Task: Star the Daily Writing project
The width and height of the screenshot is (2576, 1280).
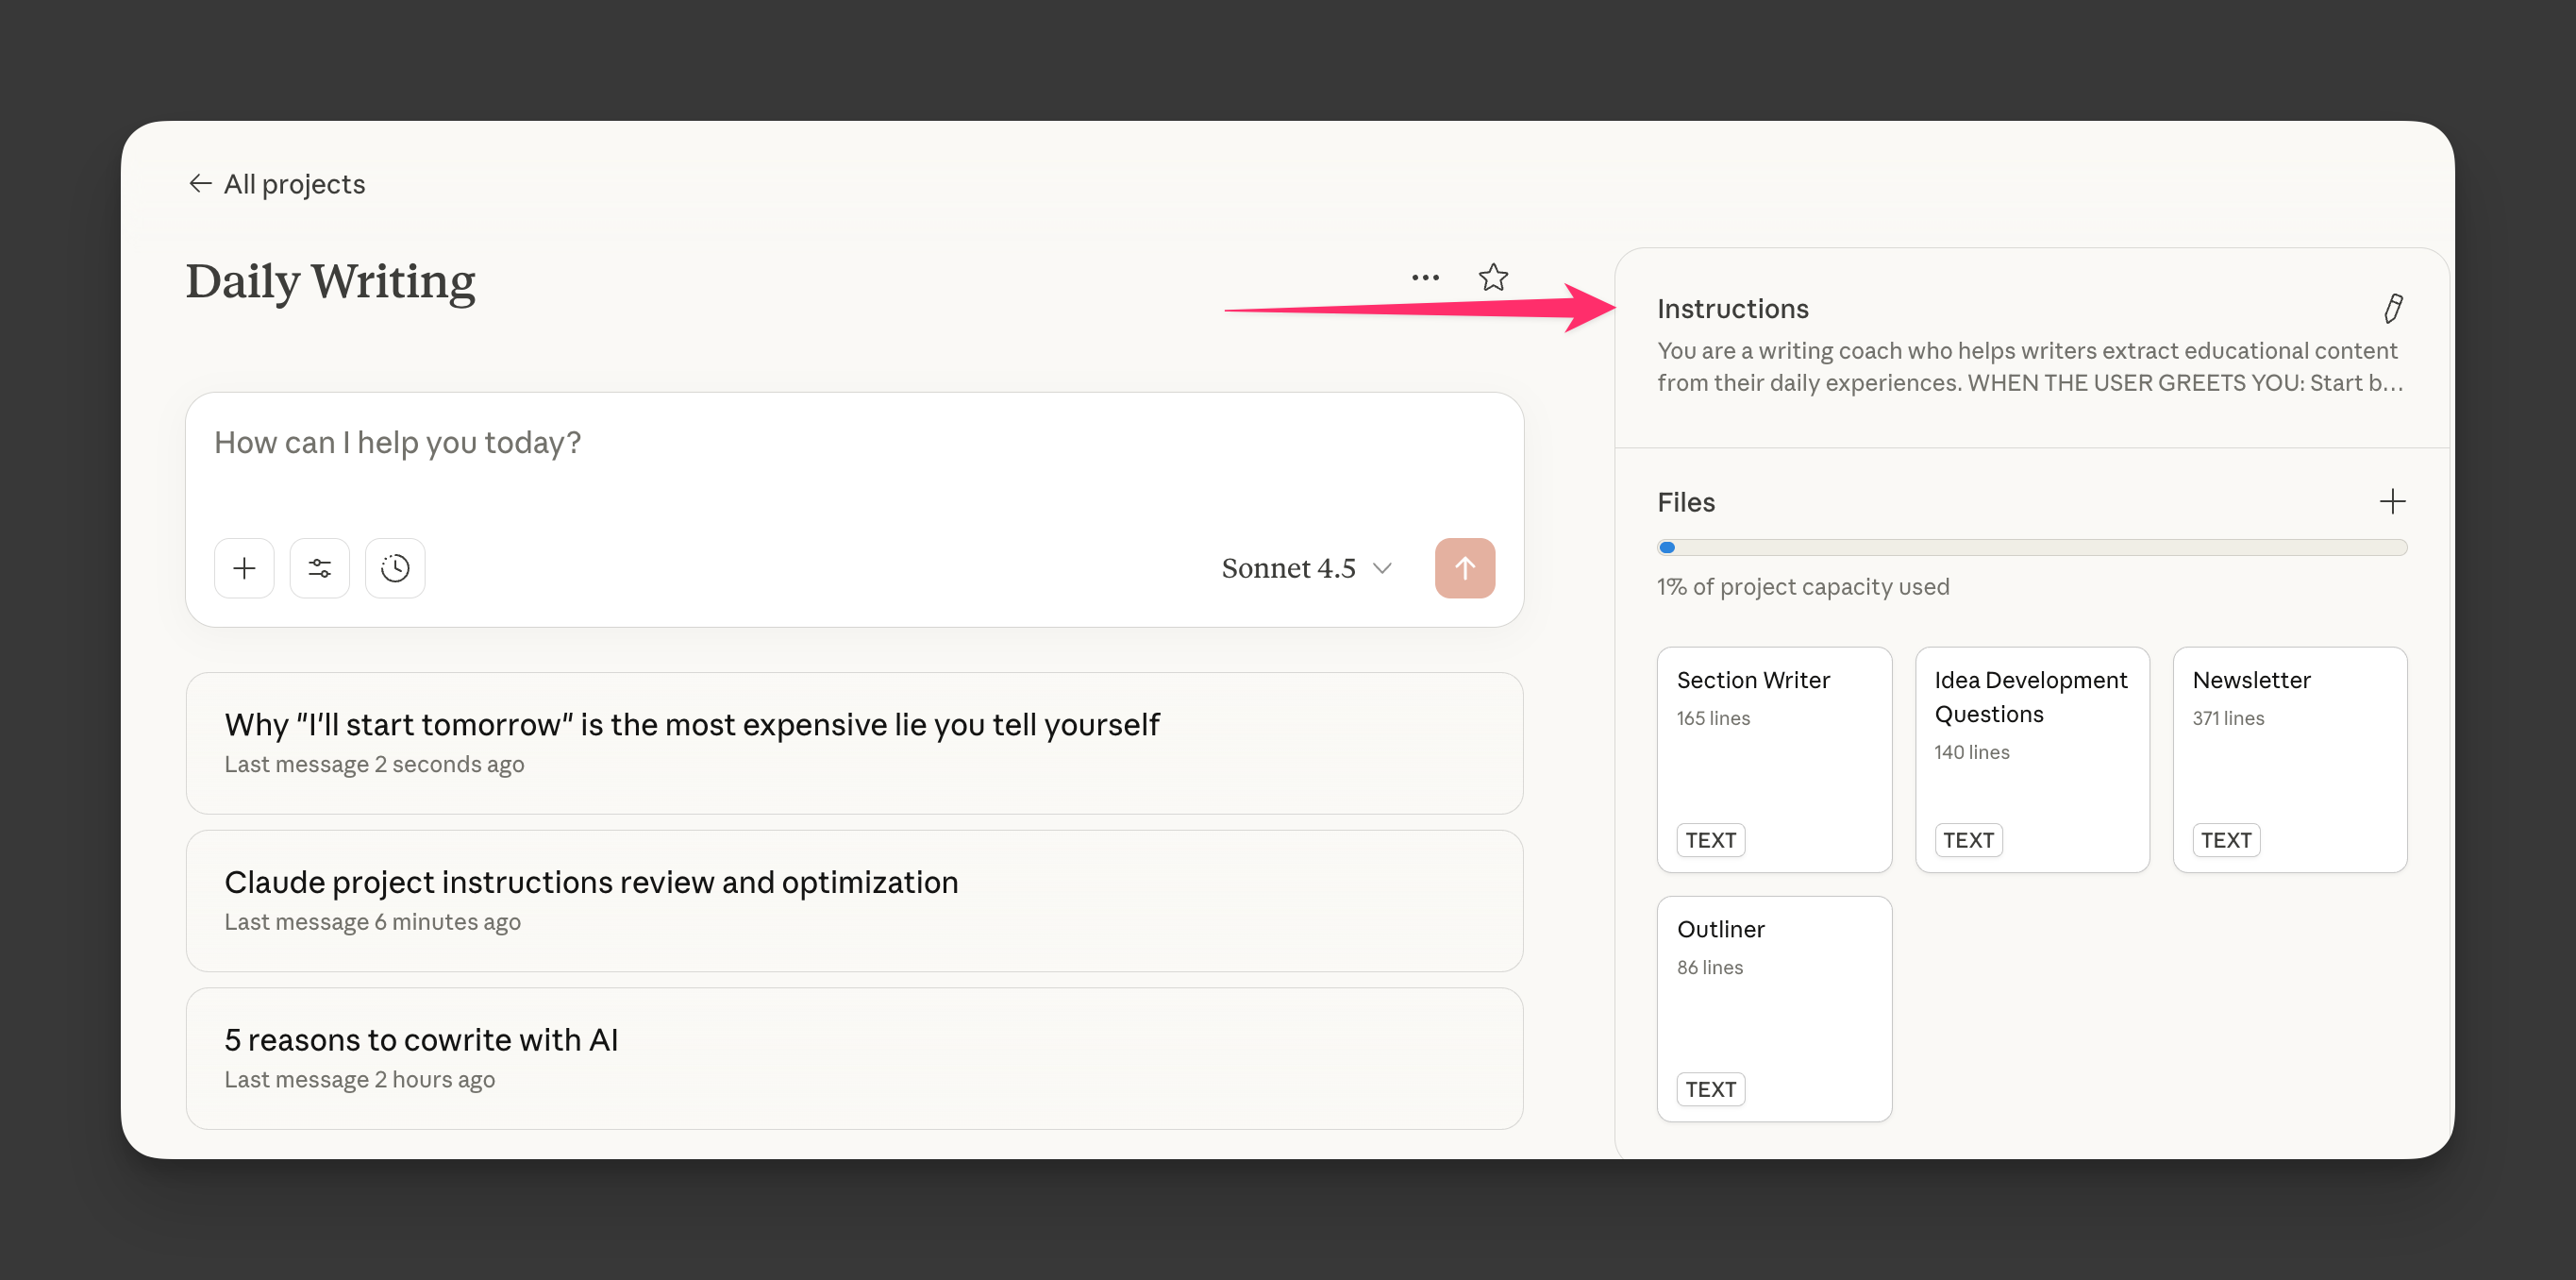Action: click(x=1493, y=277)
